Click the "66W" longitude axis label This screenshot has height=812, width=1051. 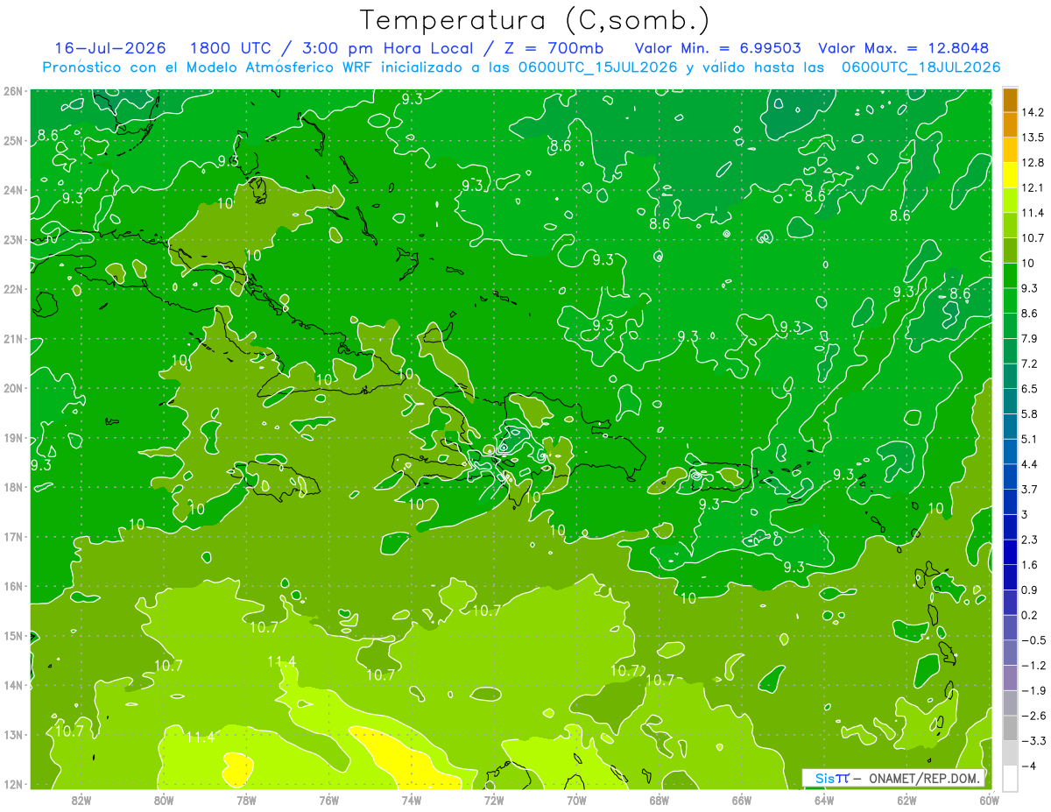click(742, 800)
